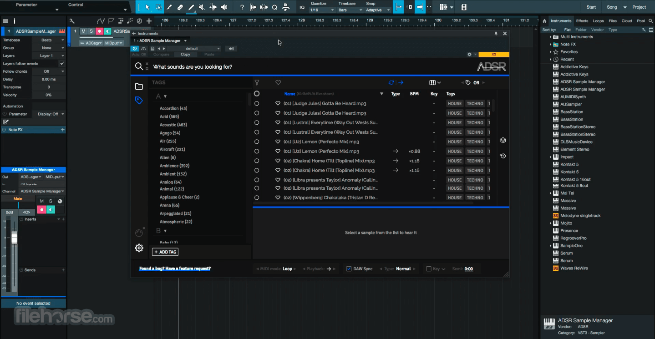
Task: Open the tags view in ADSR sidebar
Action: click(139, 100)
